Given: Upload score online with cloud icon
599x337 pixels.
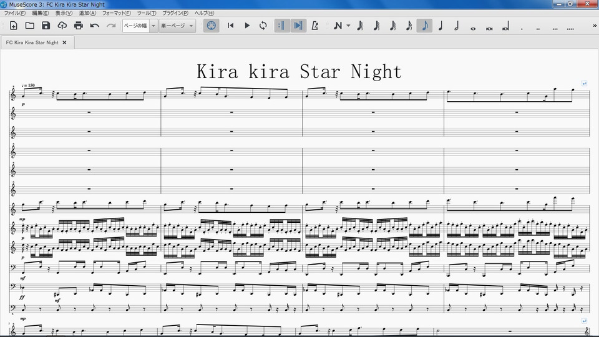Looking at the screenshot, I should [62, 26].
